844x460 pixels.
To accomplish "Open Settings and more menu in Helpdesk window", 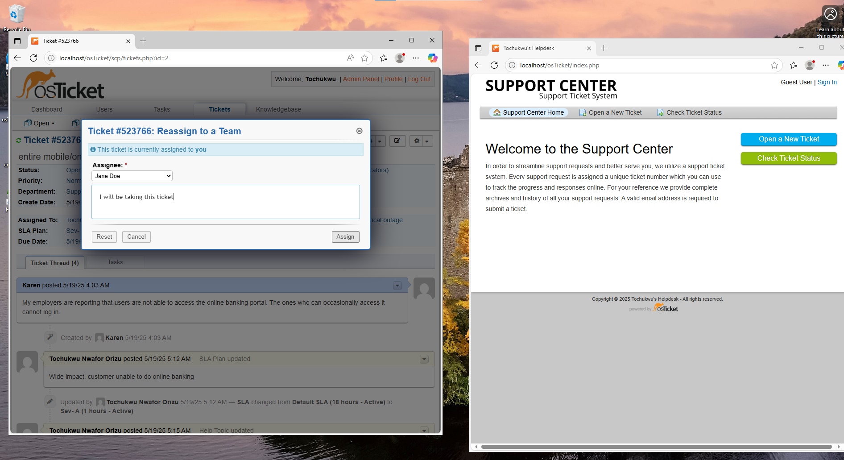I will (x=826, y=65).
